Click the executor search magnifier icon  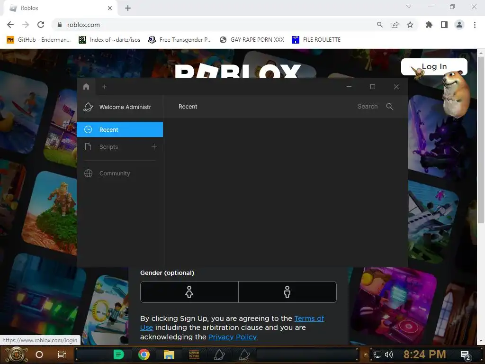[x=390, y=107]
